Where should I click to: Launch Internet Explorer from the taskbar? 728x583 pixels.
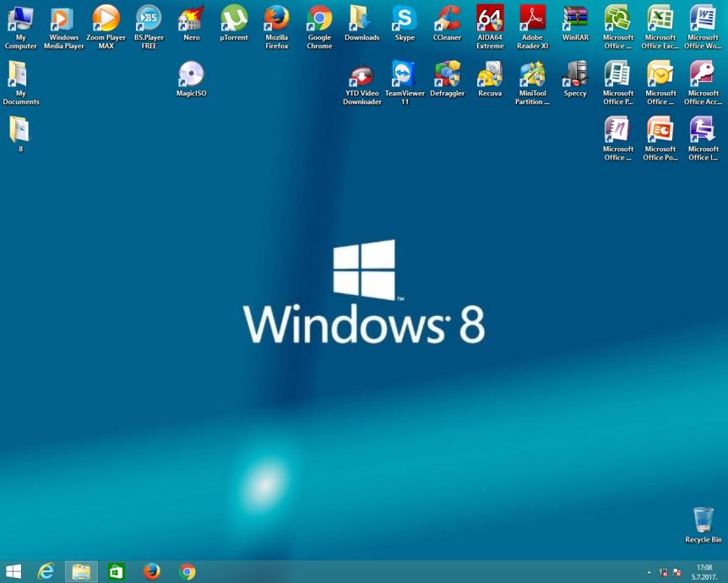point(46,572)
